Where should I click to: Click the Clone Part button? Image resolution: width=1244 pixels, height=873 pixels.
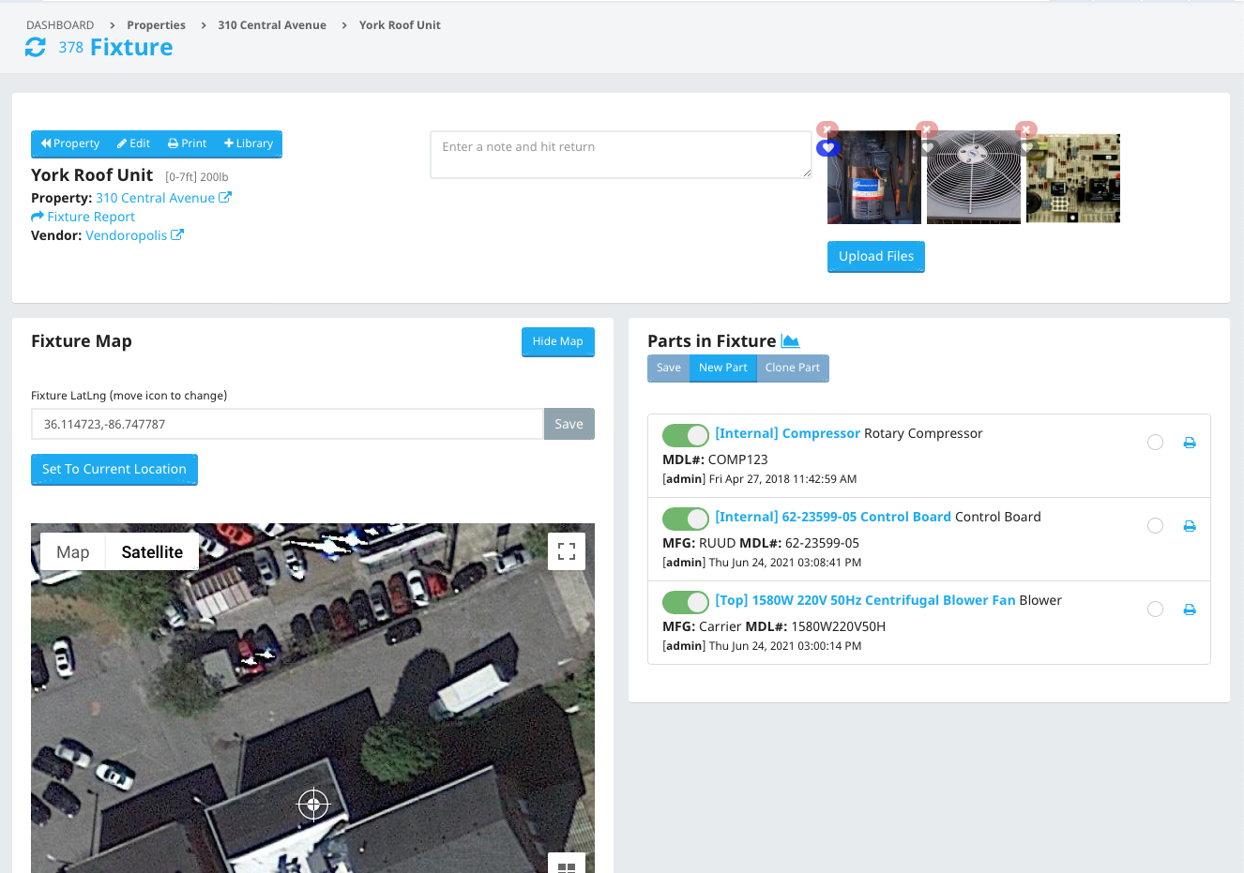click(793, 368)
